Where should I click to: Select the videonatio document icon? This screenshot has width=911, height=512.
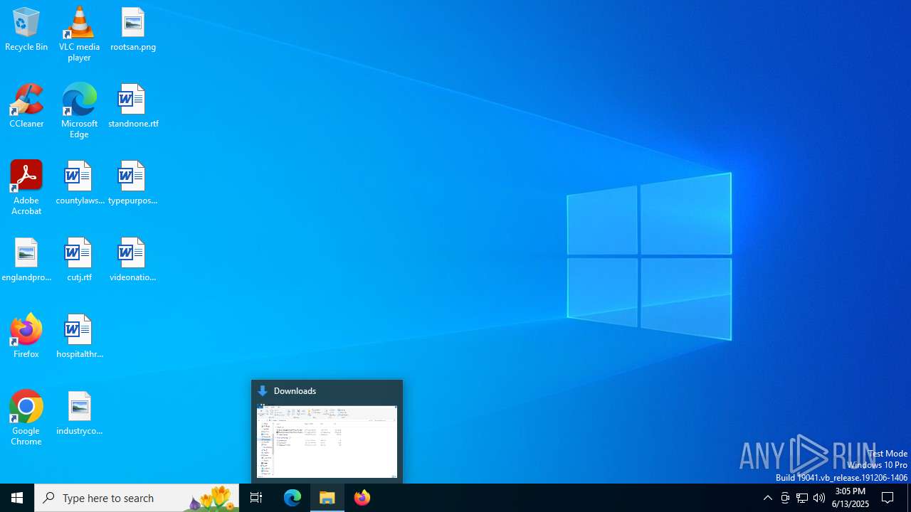133,260
